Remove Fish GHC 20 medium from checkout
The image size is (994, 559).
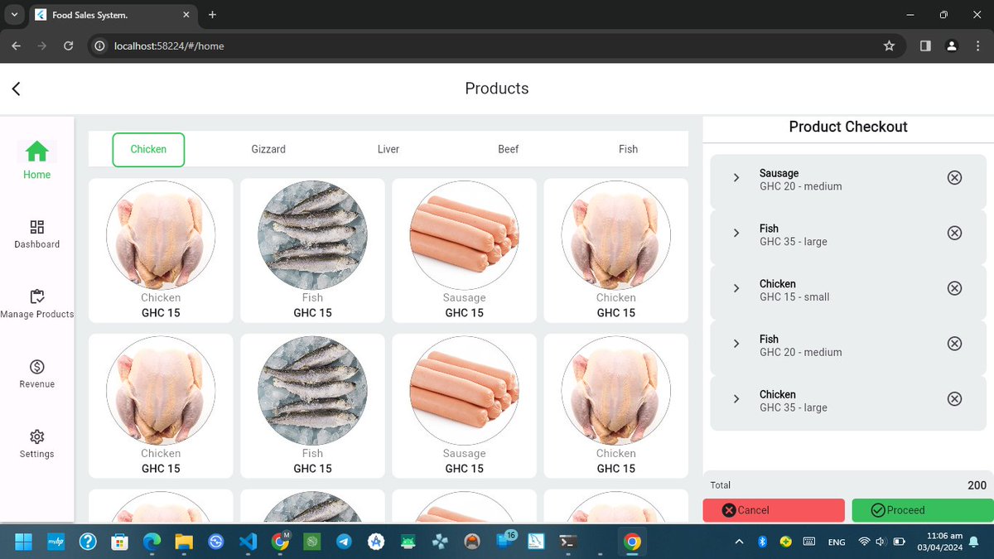pos(954,344)
